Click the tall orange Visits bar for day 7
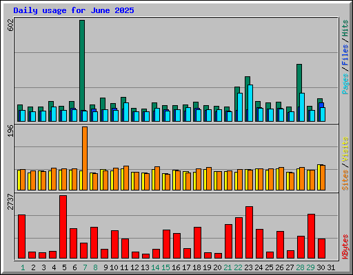This screenshot has height=275, width=353. click(85, 158)
